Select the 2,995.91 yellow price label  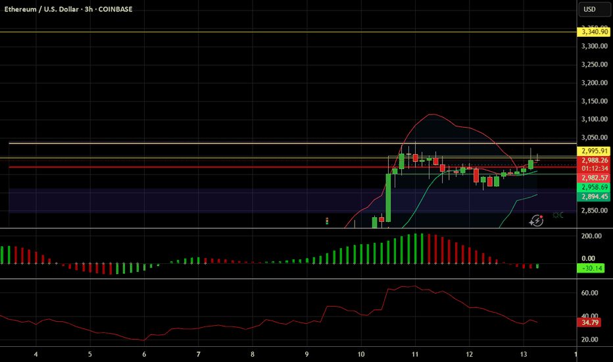pyautogui.click(x=593, y=151)
